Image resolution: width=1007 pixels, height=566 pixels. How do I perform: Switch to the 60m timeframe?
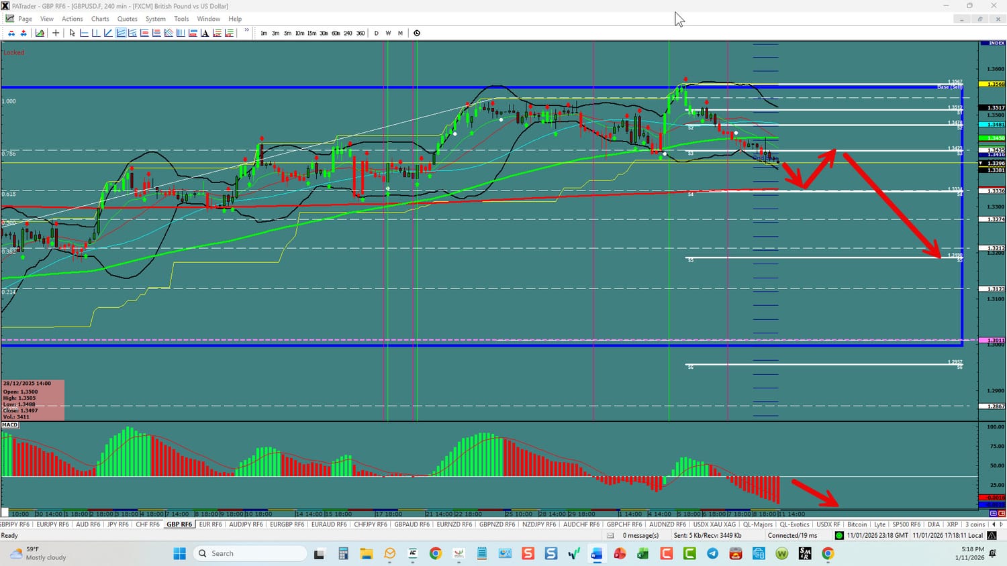click(336, 33)
